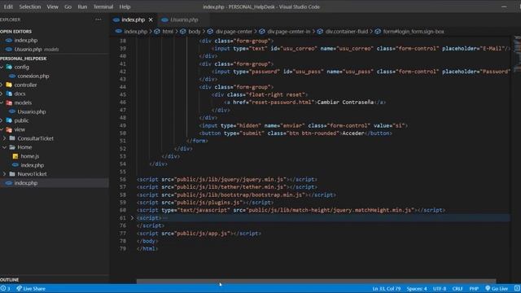Open the View menu

pyautogui.click(x=52, y=7)
